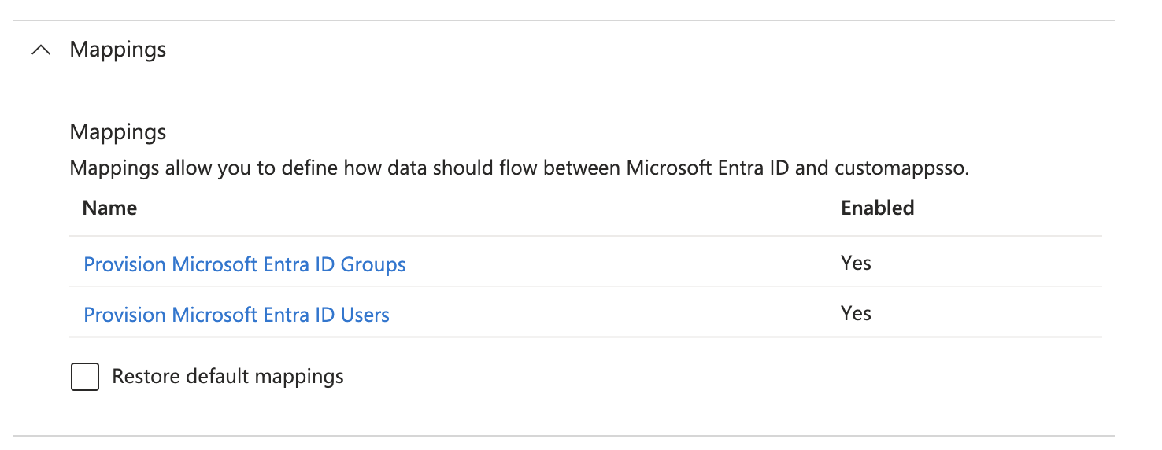
Task: Collapse the Mappings section chevron
Action: point(41,50)
